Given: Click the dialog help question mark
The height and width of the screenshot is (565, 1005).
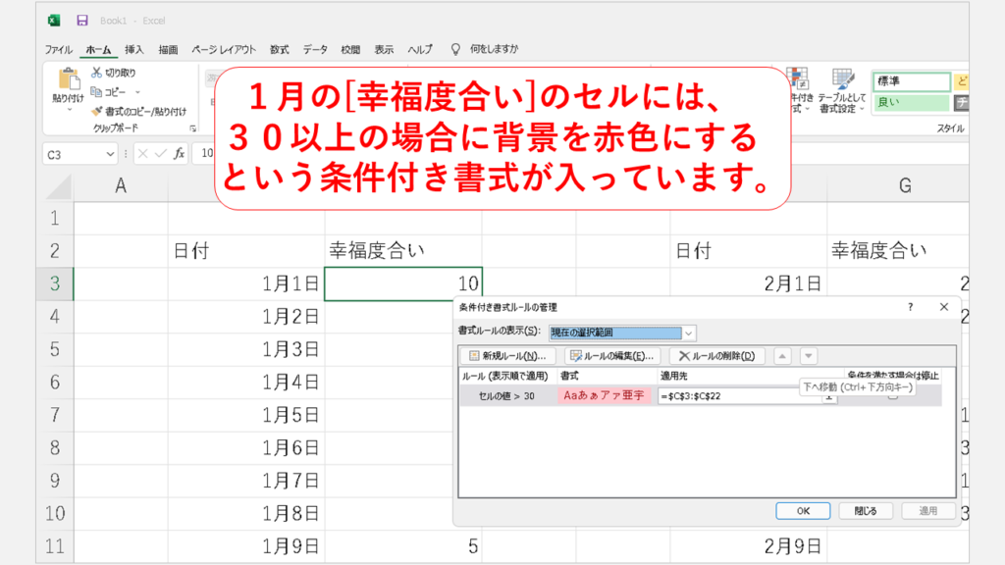Looking at the screenshot, I should [x=910, y=307].
